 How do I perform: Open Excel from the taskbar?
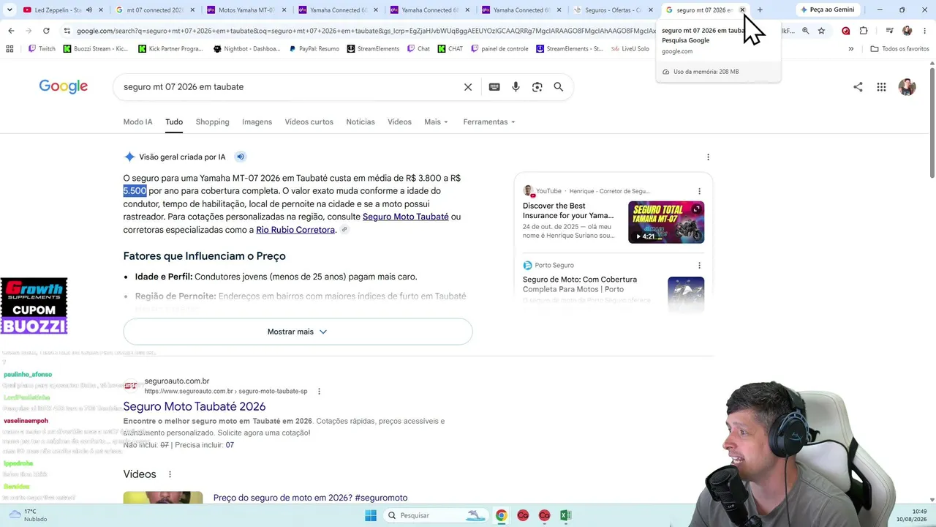pyautogui.click(x=565, y=515)
